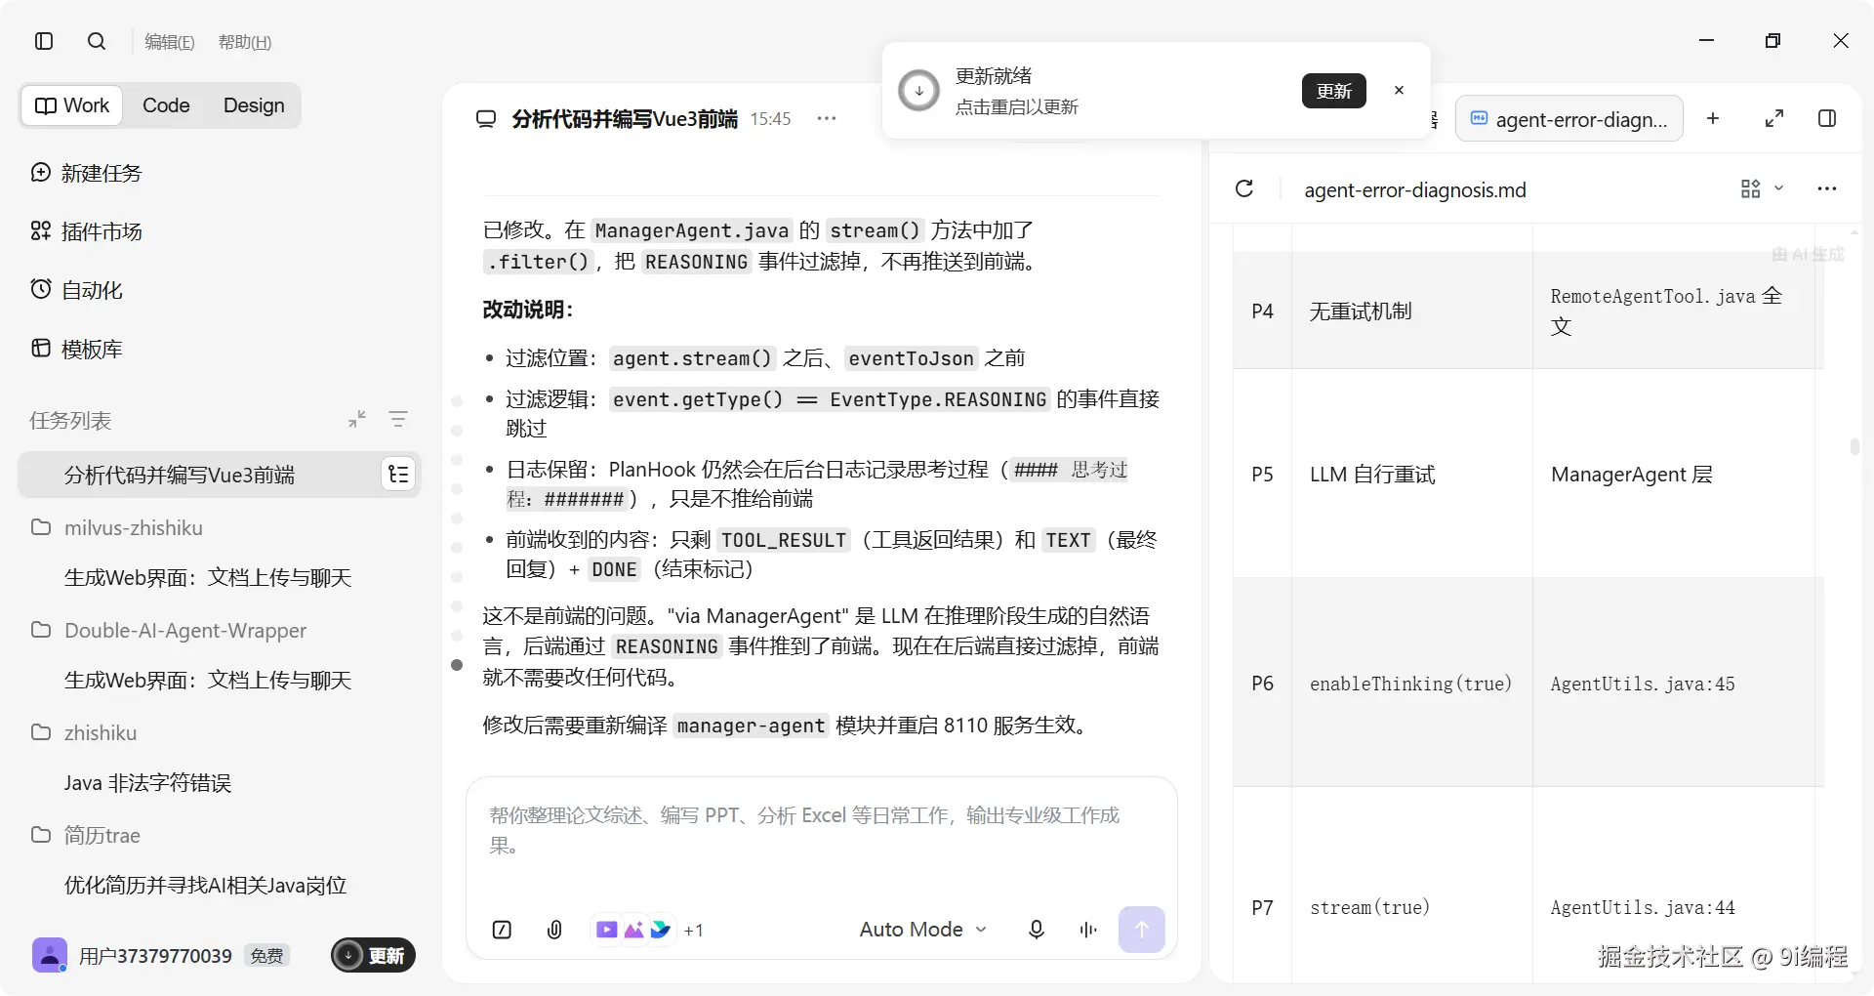Dismiss the 更新就绪 notification
The width and height of the screenshot is (1874, 996).
pyautogui.click(x=1399, y=90)
